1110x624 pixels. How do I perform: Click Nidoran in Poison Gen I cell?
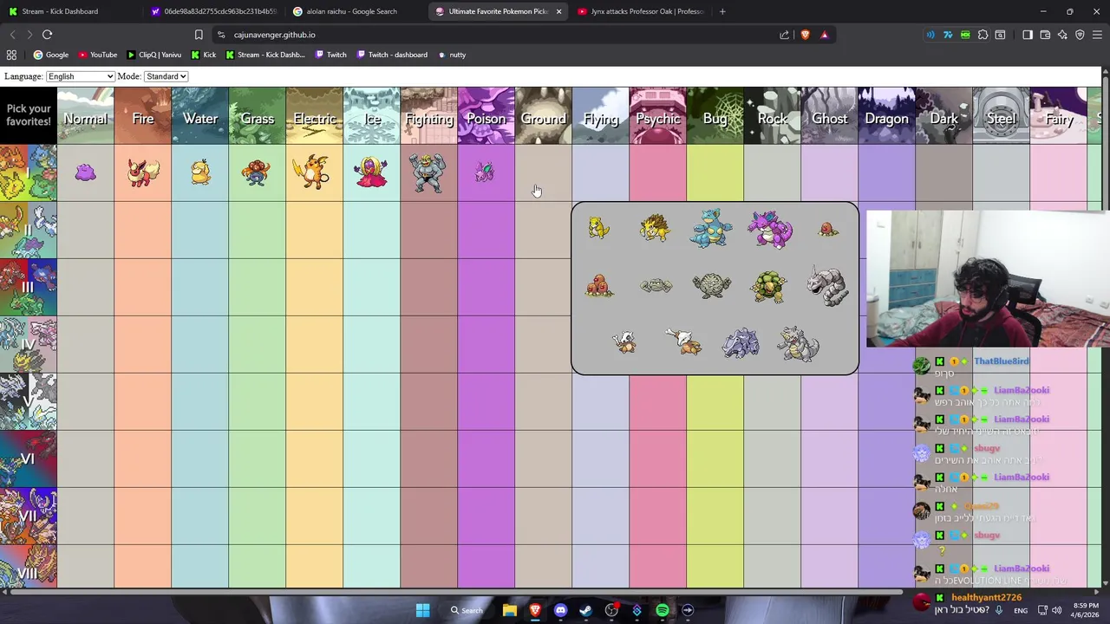tap(485, 172)
